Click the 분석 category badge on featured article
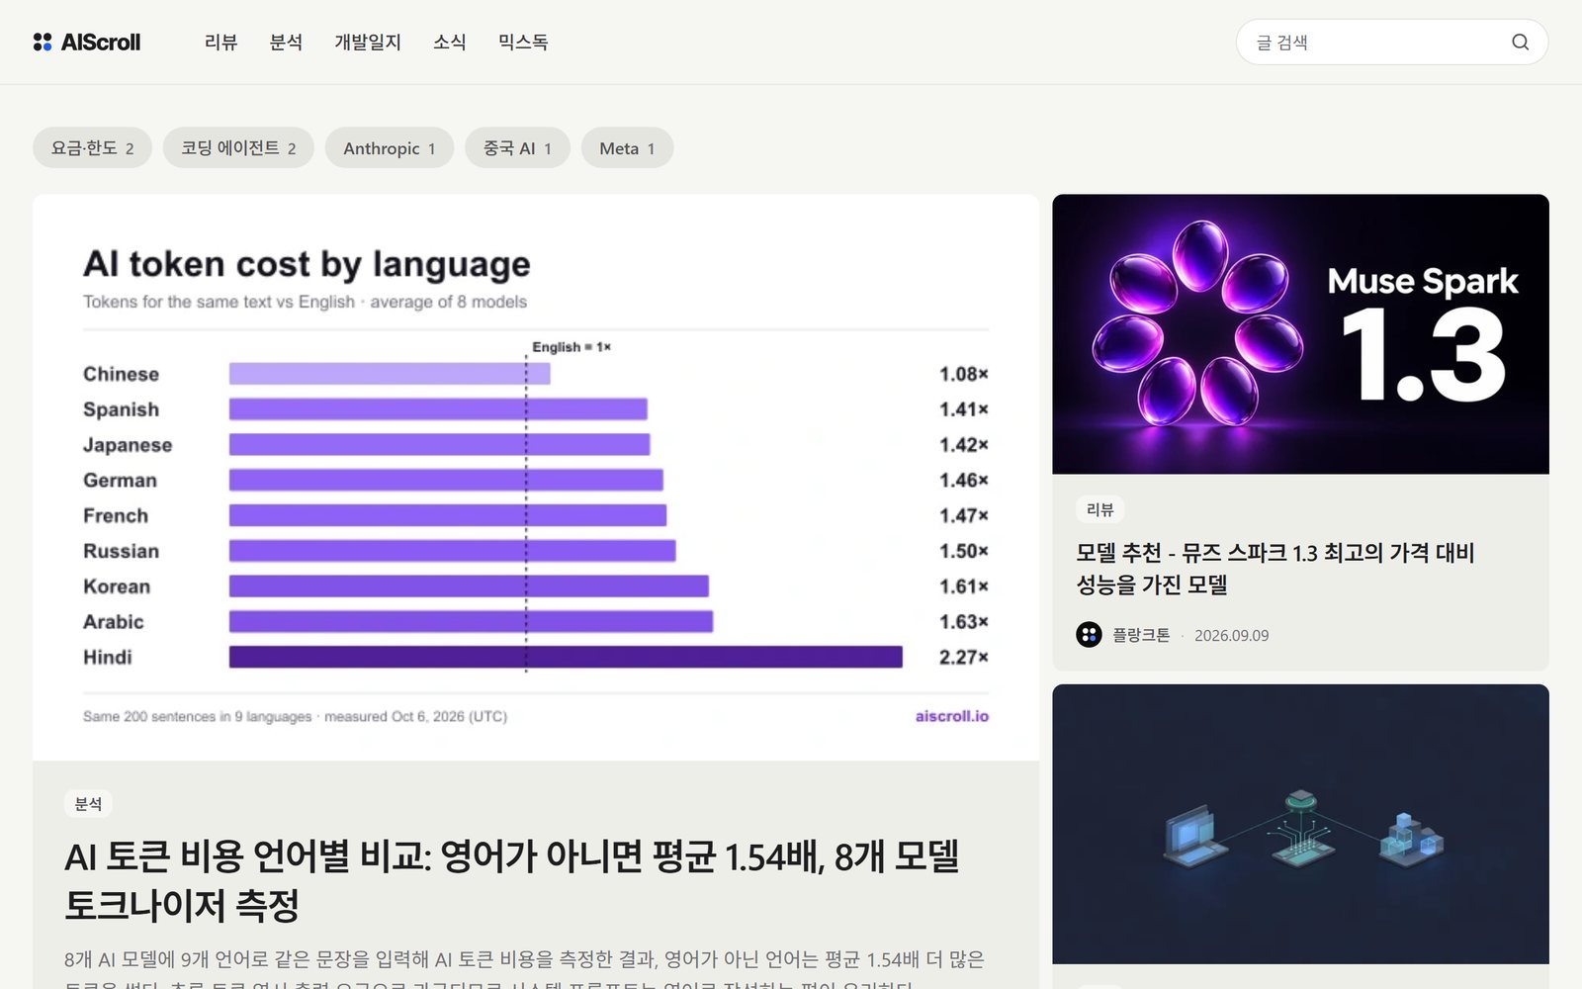This screenshot has height=989, width=1582. [x=88, y=804]
